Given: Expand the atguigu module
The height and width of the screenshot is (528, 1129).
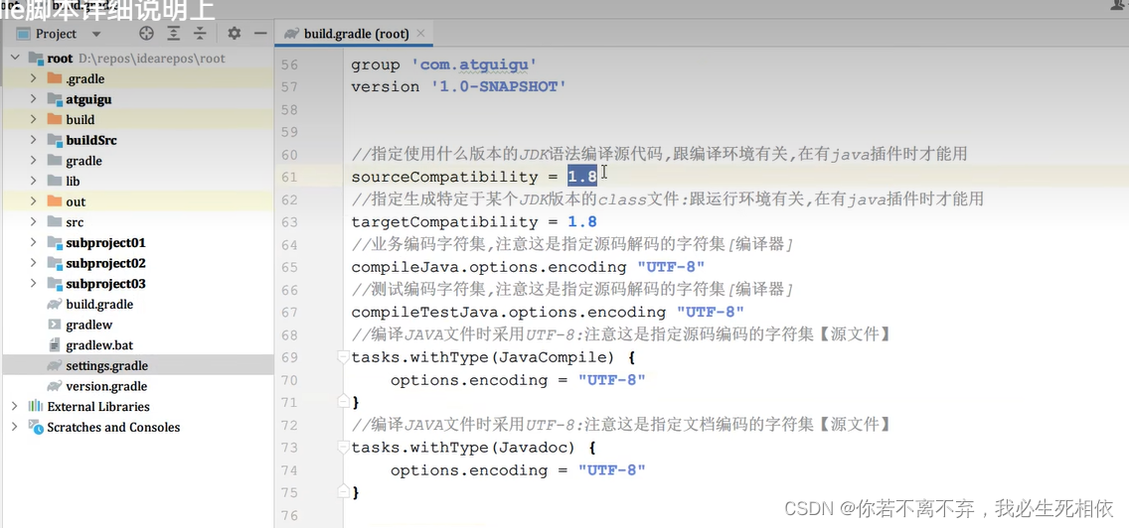Looking at the screenshot, I should tap(33, 99).
